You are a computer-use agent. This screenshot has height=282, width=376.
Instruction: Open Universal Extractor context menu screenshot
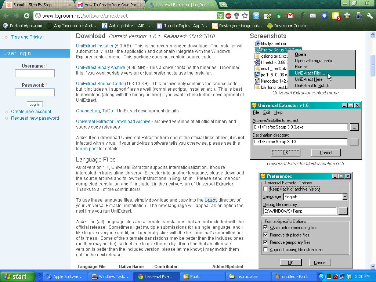tap(305, 65)
